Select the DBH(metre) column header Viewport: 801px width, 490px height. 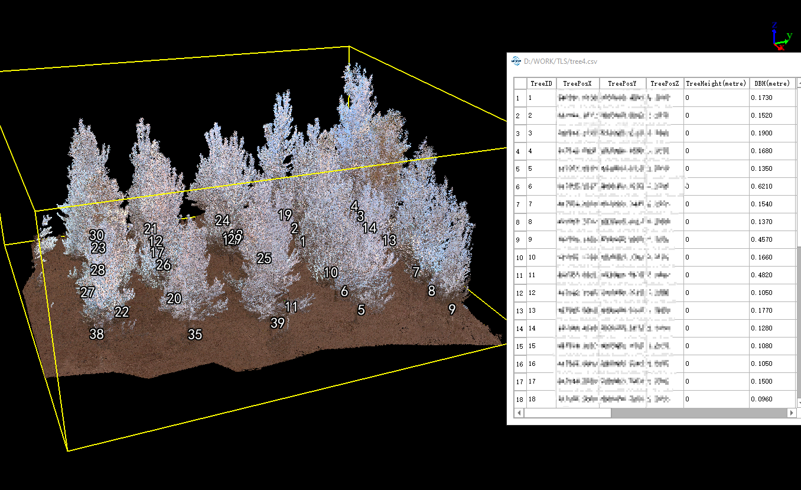click(771, 83)
